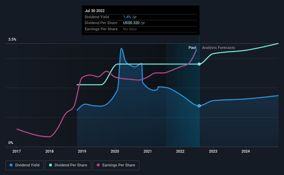Click the dividend yield peak in early 2020

[x=121, y=48]
